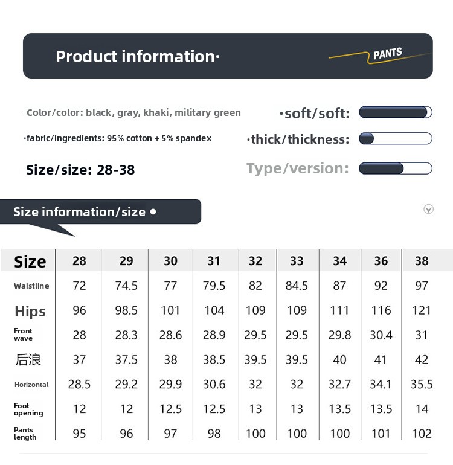Select the Size information/size banner
The width and height of the screenshot is (453, 465).
pyautogui.click(x=101, y=212)
